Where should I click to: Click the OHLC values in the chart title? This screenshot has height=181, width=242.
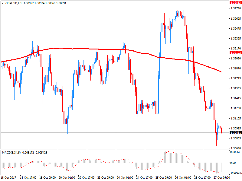click(45, 3)
